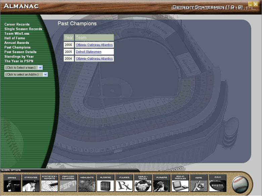The height and width of the screenshot is (196, 262).
Task: Open Post Season Details
Action: tap(20, 52)
